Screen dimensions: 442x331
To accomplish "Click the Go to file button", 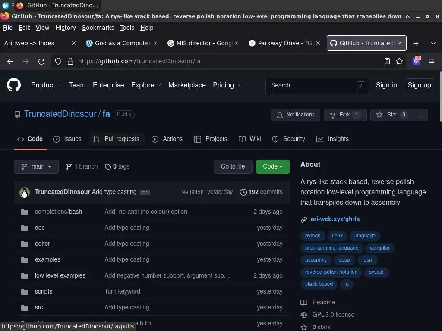I will [x=233, y=167].
